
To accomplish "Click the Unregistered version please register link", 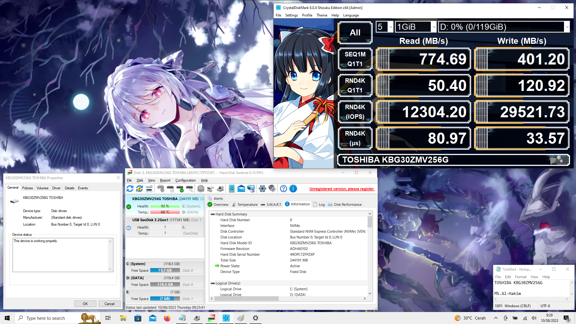I will [x=342, y=189].
